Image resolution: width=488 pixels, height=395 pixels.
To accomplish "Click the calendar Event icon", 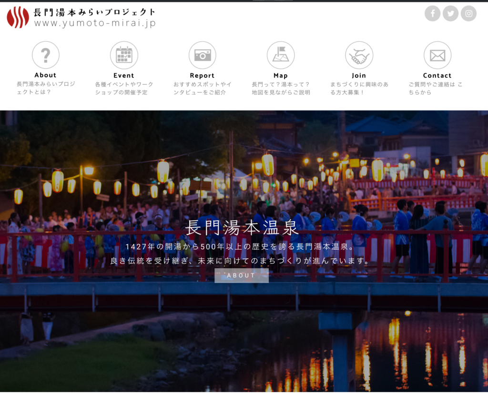I will 124,55.
